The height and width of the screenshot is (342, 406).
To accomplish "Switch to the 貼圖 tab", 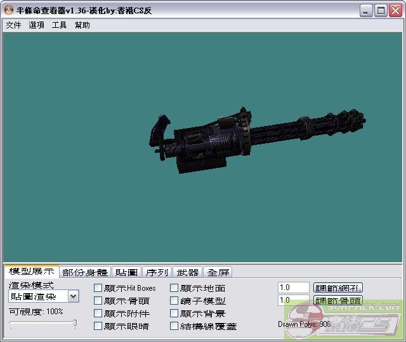I will (127, 272).
